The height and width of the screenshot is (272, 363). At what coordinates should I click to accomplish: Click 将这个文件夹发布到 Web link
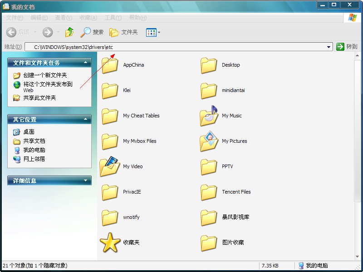click(48, 87)
